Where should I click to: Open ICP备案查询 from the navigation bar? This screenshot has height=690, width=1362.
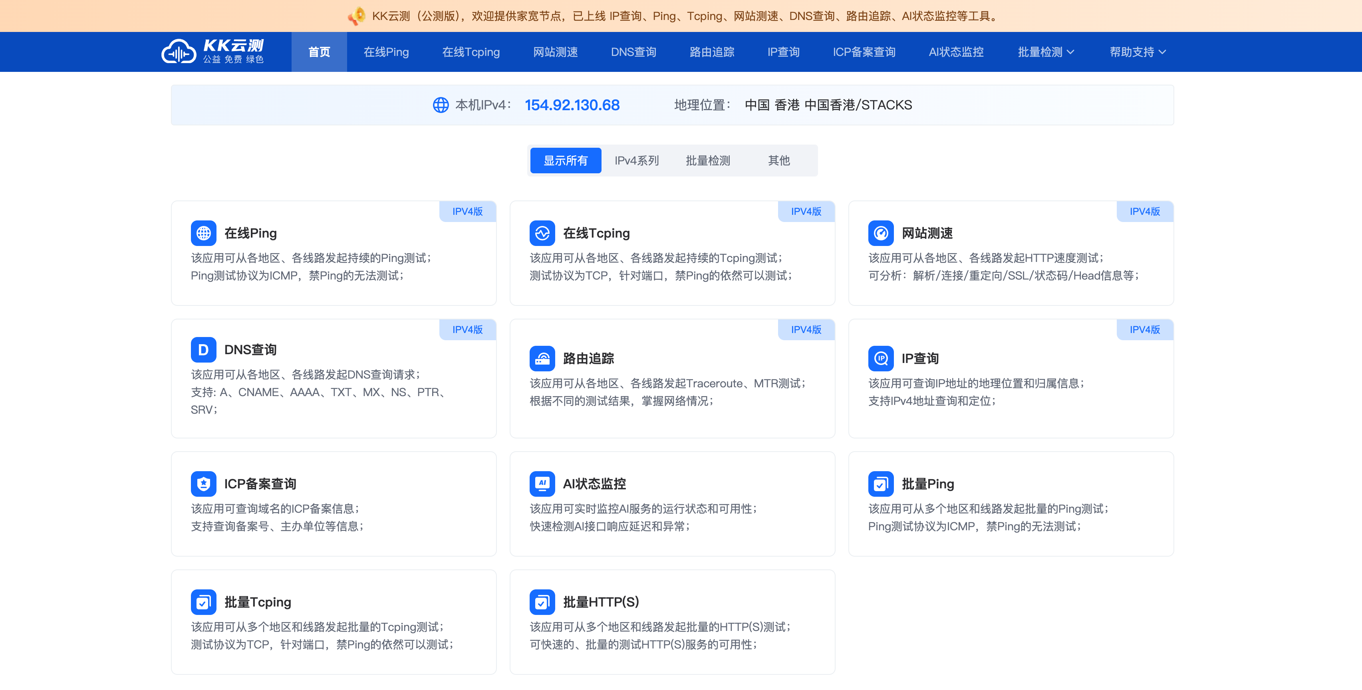click(864, 52)
